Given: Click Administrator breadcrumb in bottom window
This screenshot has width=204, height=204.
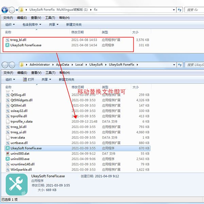Looking at the screenshot, I should (x=40, y=64).
